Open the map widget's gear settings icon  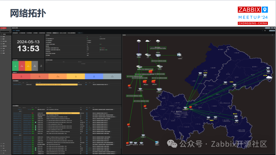(x=272, y=35)
